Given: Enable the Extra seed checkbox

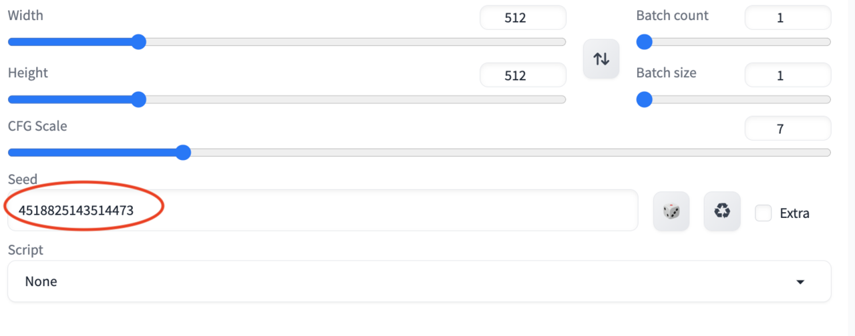Looking at the screenshot, I should click(x=763, y=213).
